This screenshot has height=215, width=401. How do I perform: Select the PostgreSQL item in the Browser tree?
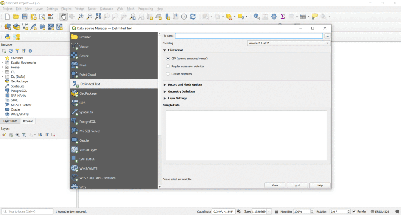click(x=19, y=91)
